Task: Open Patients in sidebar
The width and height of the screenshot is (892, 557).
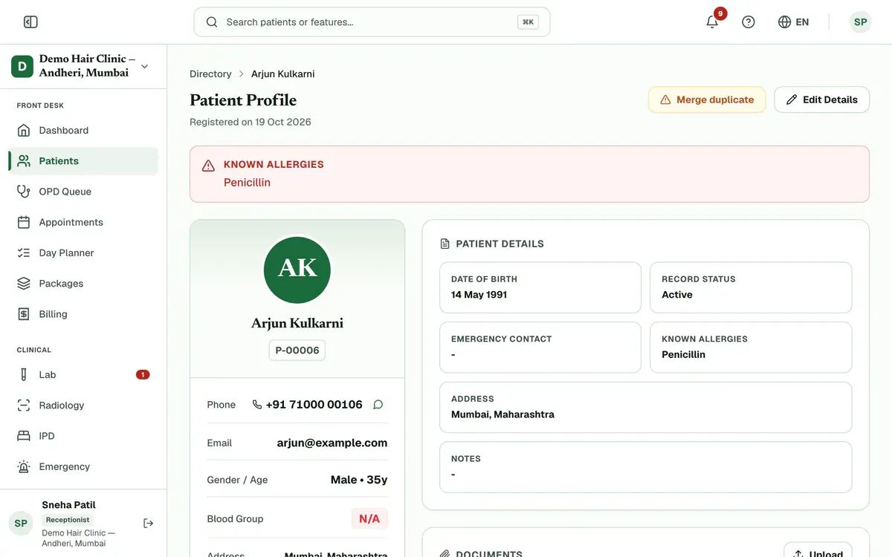Action: (x=83, y=161)
